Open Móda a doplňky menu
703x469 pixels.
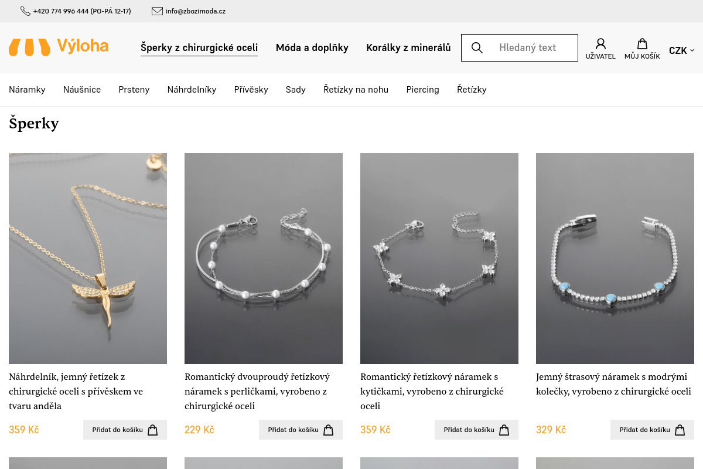point(312,48)
